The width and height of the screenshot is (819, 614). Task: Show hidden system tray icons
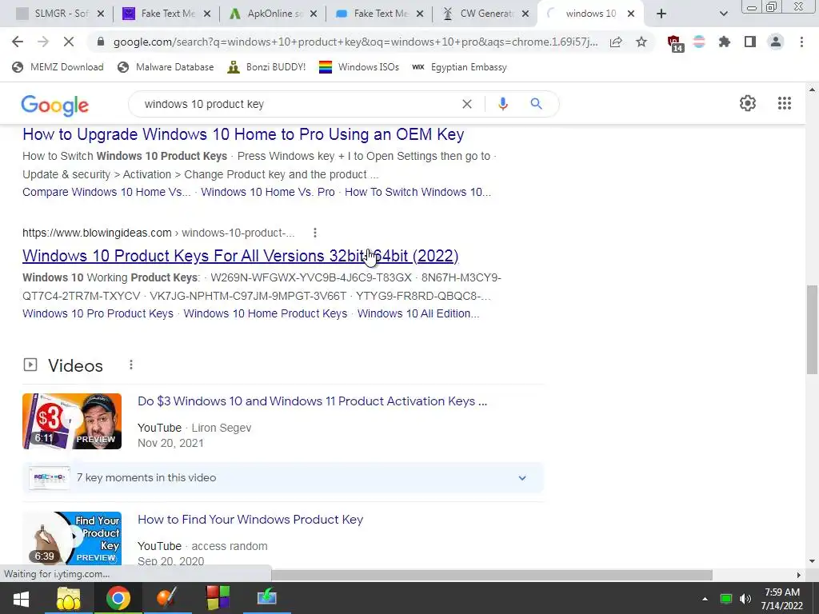[x=705, y=599]
